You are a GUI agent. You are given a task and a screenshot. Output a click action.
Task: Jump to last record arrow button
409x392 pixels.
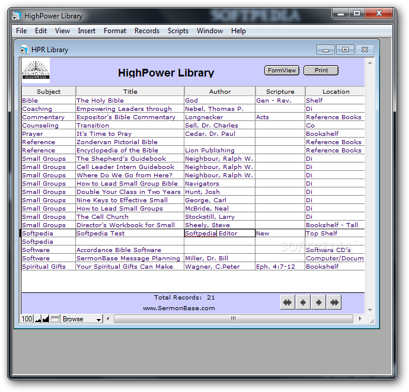[334, 302]
